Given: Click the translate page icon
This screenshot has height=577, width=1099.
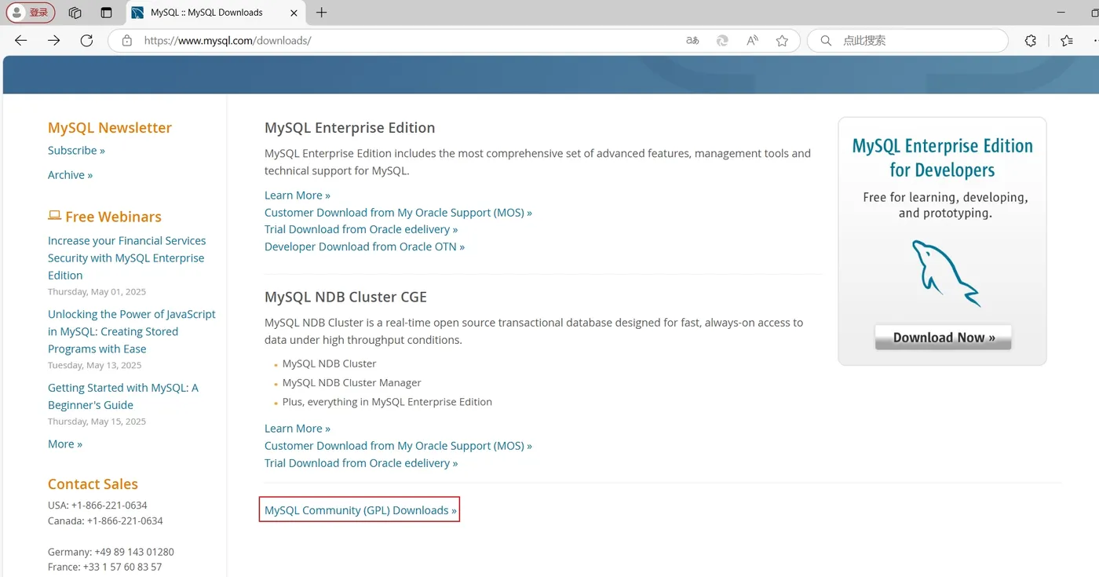Looking at the screenshot, I should coord(692,41).
